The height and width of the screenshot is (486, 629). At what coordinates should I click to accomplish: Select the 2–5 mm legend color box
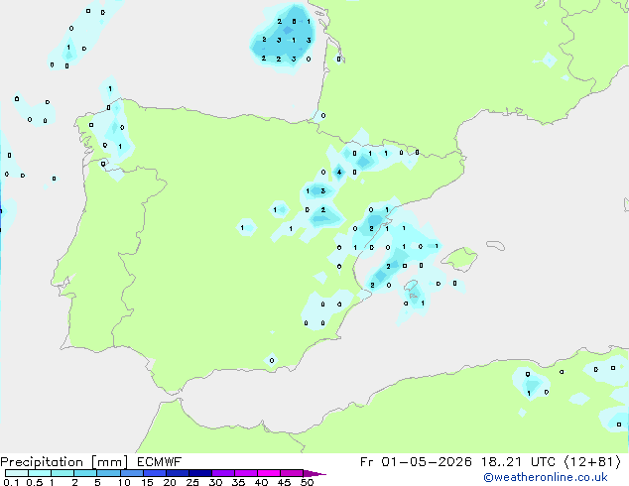[x=85, y=473]
